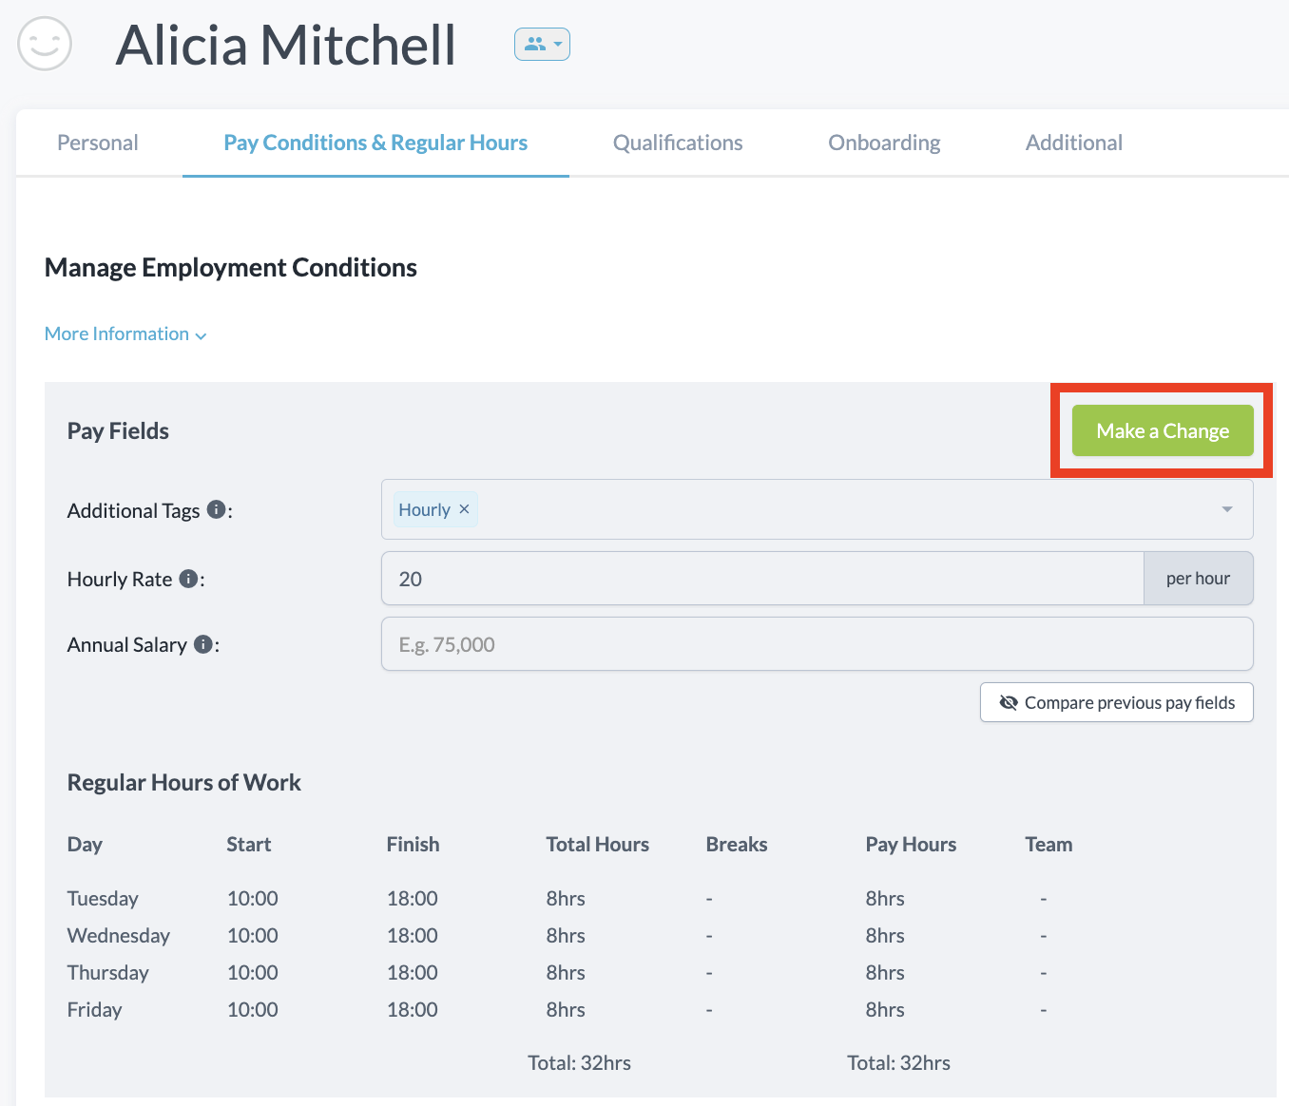Switch to the Personal tab
Viewport: 1289px width, 1106px height.
[x=98, y=143]
